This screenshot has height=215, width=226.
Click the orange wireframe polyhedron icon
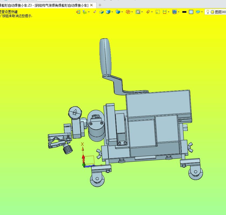click(x=128, y=12)
